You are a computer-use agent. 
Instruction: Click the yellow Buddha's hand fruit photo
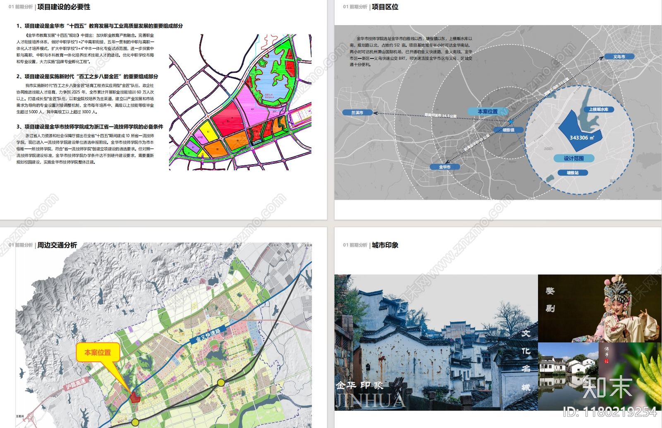[631, 376]
